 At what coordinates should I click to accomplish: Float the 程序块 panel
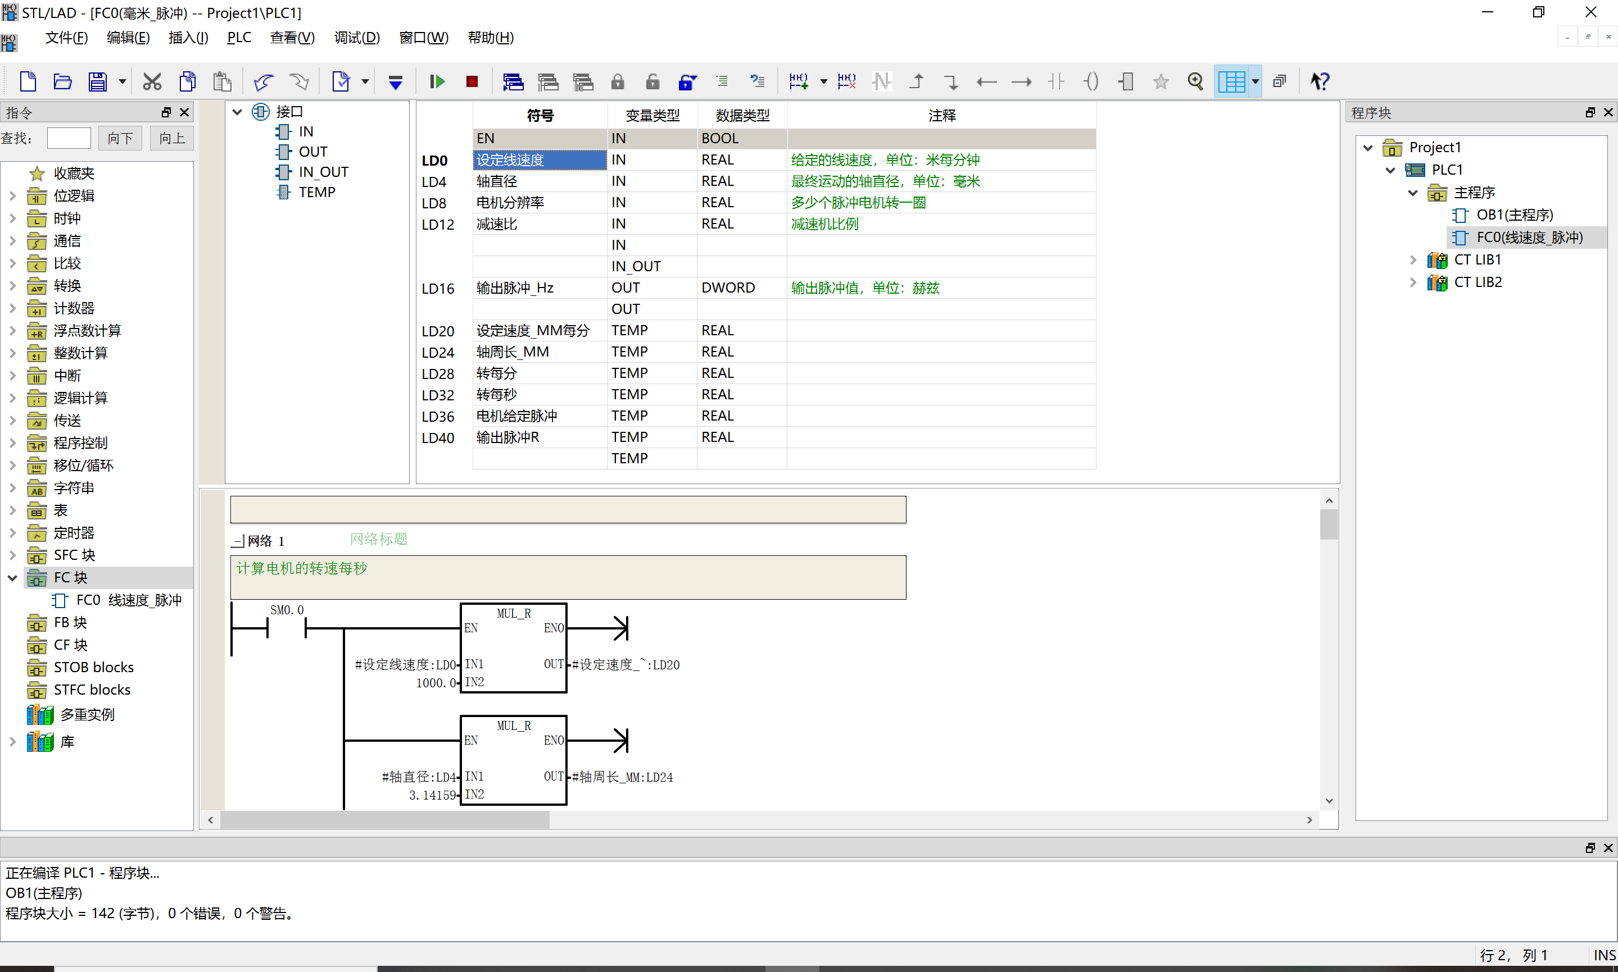(1590, 113)
